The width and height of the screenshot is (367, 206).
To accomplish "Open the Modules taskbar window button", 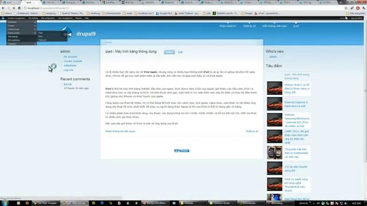I will pyautogui.click(x=193, y=203).
